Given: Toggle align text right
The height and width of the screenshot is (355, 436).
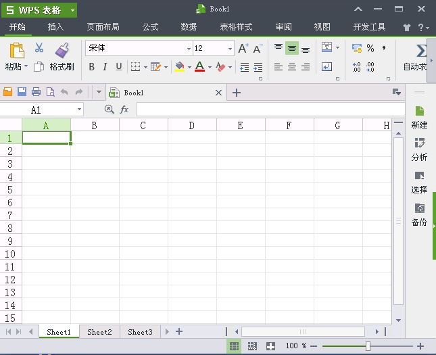Looking at the screenshot, I should click(306, 67).
